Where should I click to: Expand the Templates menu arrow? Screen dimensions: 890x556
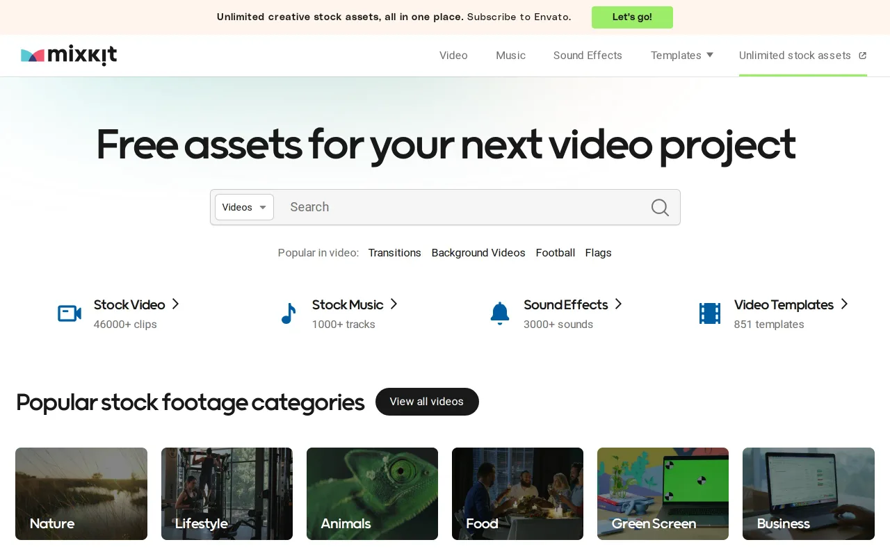tap(710, 55)
